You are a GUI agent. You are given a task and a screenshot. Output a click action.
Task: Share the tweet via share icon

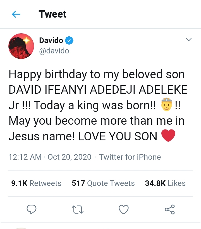169,209
